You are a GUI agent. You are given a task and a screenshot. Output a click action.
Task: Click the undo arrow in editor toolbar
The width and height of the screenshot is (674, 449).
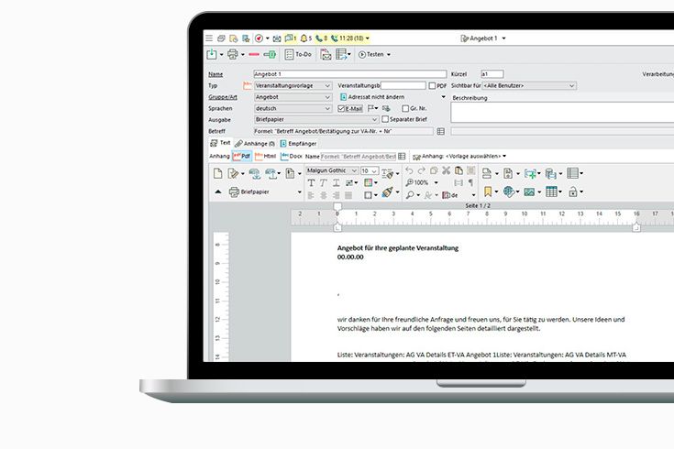[409, 171]
